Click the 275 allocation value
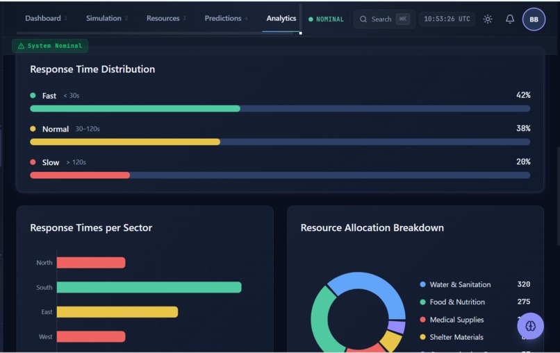The height and width of the screenshot is (353, 560). click(524, 302)
